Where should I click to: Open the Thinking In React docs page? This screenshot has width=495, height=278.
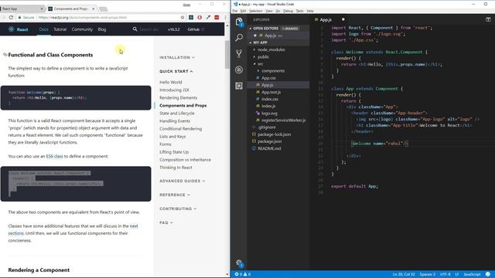[176, 168]
